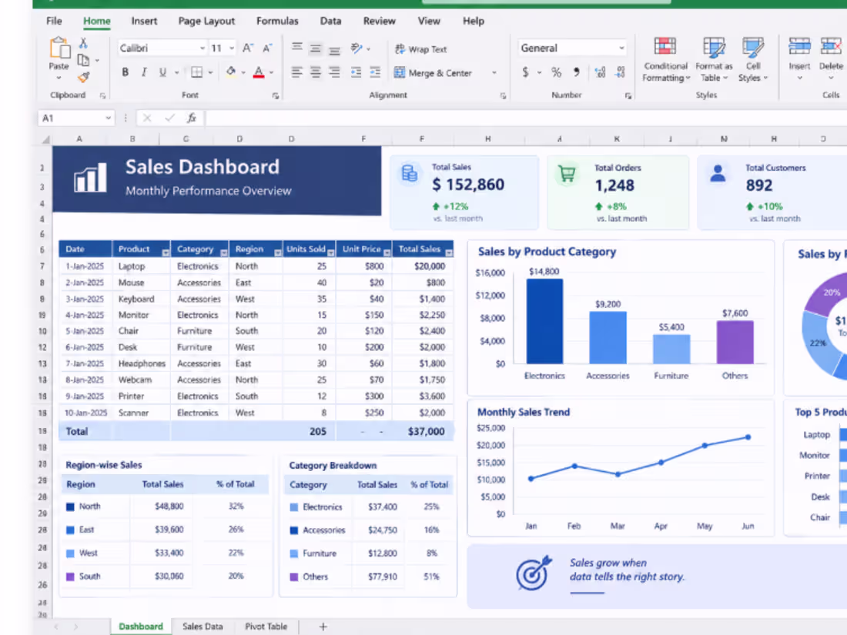Screen dimensions: 847x635
Task: Switch to the Page Layout tab
Action: click(x=206, y=21)
